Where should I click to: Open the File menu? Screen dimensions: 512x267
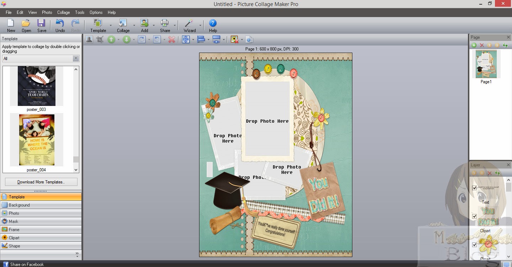tap(9, 12)
